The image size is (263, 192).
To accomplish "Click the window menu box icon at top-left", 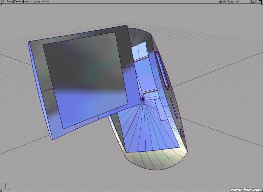I will (x=2, y=2).
